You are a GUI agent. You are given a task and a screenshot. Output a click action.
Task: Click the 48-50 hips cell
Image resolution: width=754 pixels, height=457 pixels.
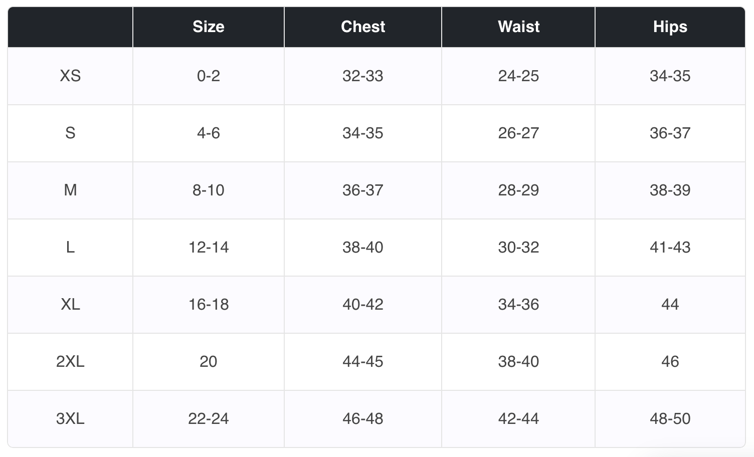[x=670, y=419]
